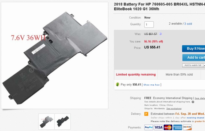Select the VISA payment icon

coord(158,127)
